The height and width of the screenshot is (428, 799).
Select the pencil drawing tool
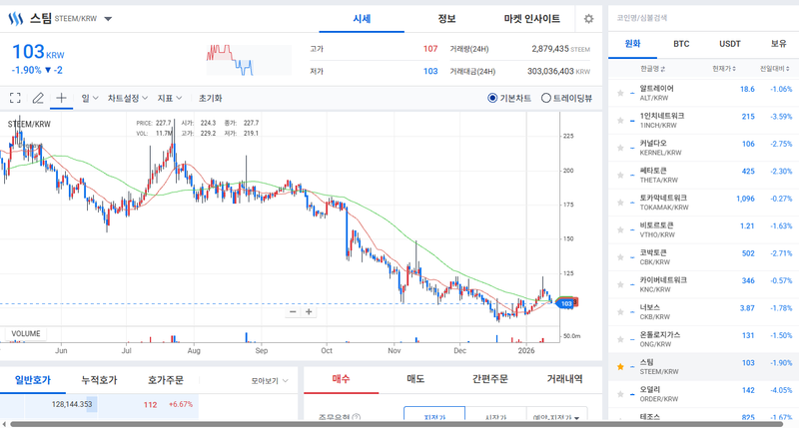click(38, 98)
